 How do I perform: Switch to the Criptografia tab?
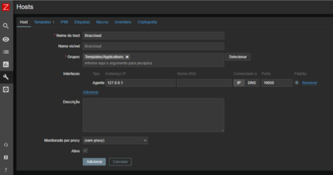pyautogui.click(x=147, y=22)
